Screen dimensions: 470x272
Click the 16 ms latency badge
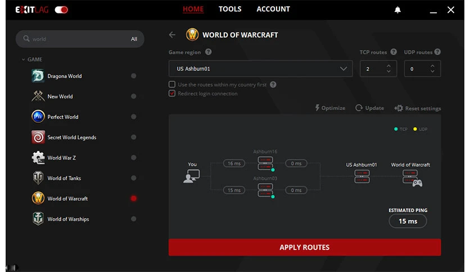pos(234,164)
